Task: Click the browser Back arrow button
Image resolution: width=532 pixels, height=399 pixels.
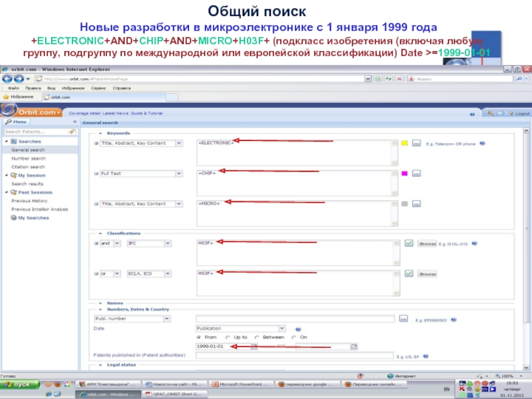Action: (x=6, y=78)
